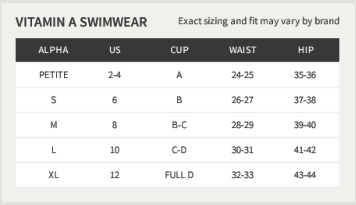Viewport: 356px width, 205px height.
Task: Select waist measurement 30-31
Action: coord(243,150)
